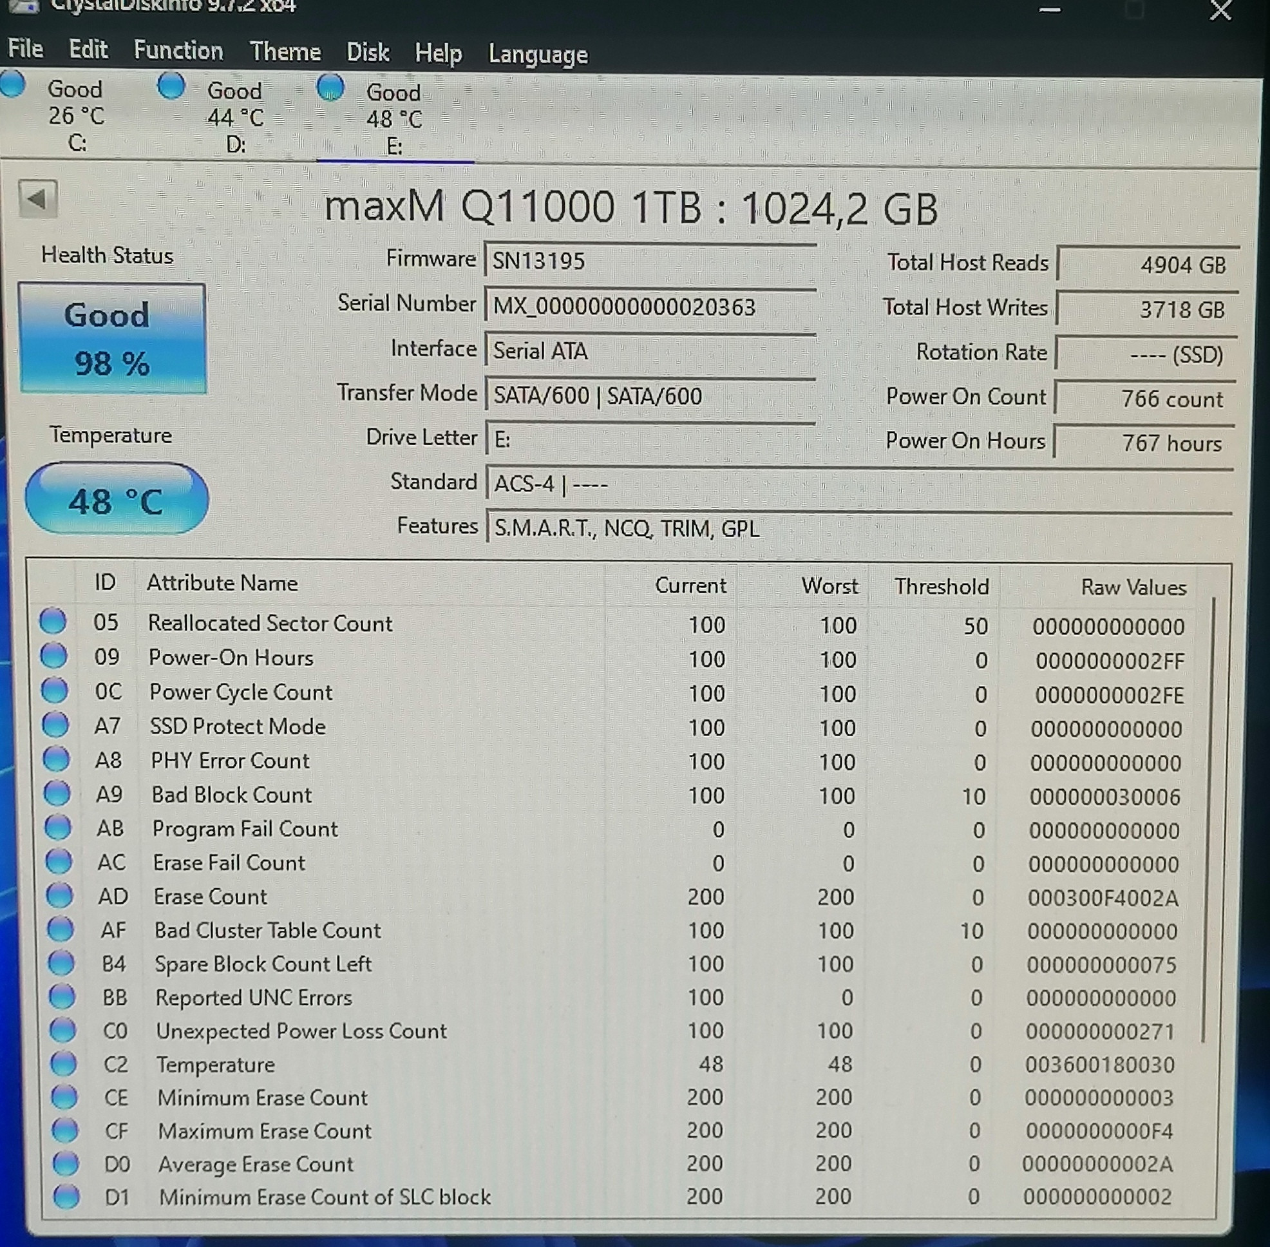Open the Edit menu
1270x1247 pixels.
point(88,50)
